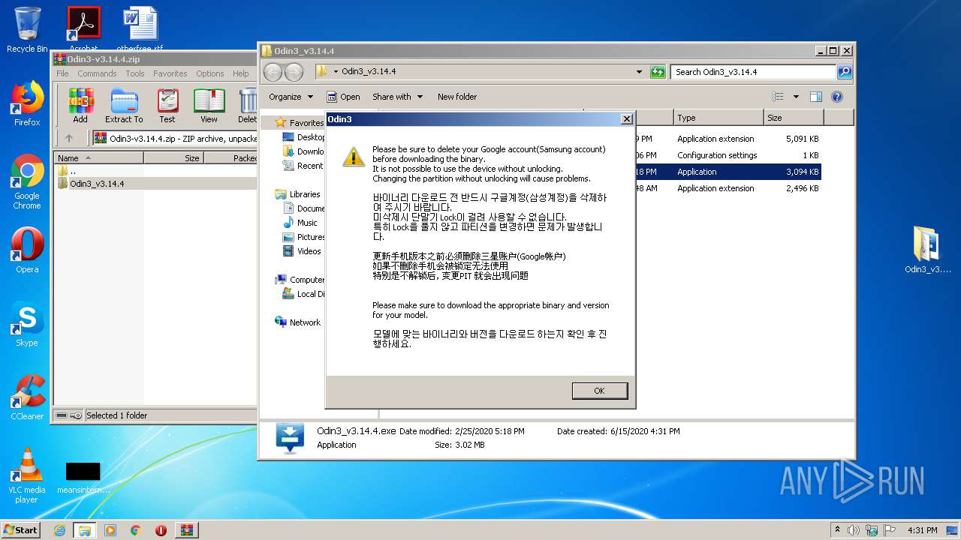Click the taskbar clock showing 4:31 PM
Image resolution: width=961 pixels, height=540 pixels.
[923, 530]
